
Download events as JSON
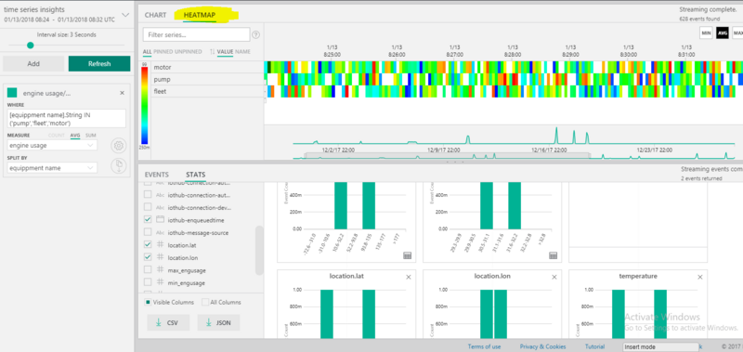(218, 322)
